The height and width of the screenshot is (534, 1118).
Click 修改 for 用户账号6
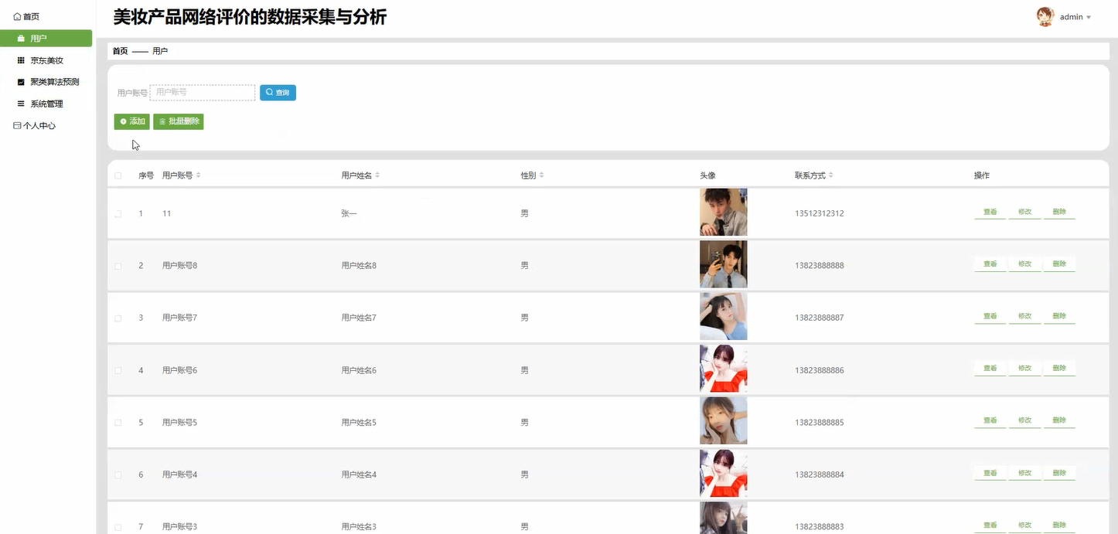click(1024, 369)
